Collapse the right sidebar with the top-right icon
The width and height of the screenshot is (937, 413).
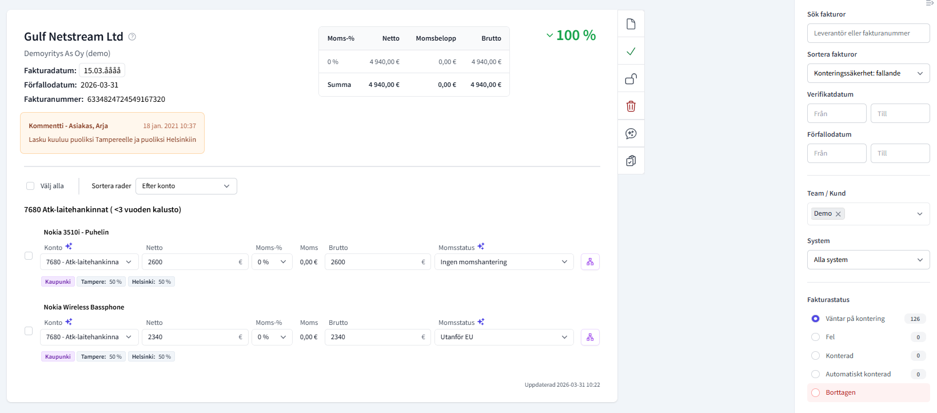930,3
